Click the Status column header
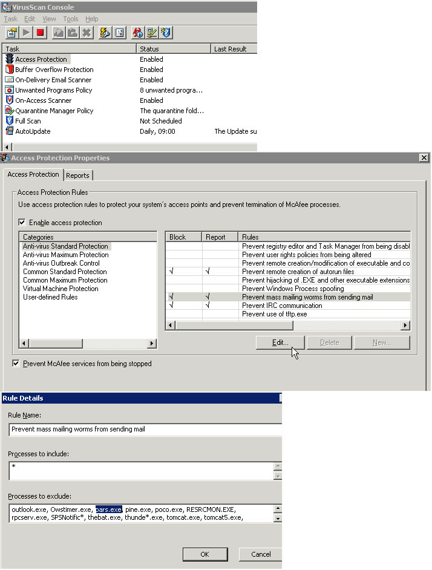The image size is (432, 570). [174, 49]
